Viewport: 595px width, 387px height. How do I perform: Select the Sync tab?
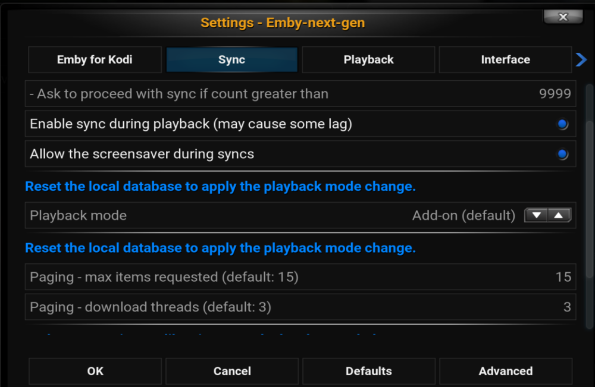[231, 59]
